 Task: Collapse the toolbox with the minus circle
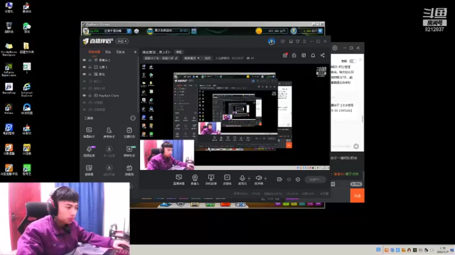pyautogui.click(x=133, y=118)
